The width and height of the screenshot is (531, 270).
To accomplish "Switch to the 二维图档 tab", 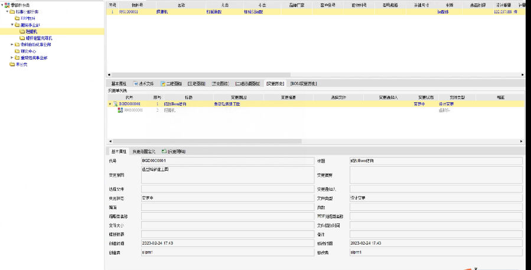I will coord(171,83).
